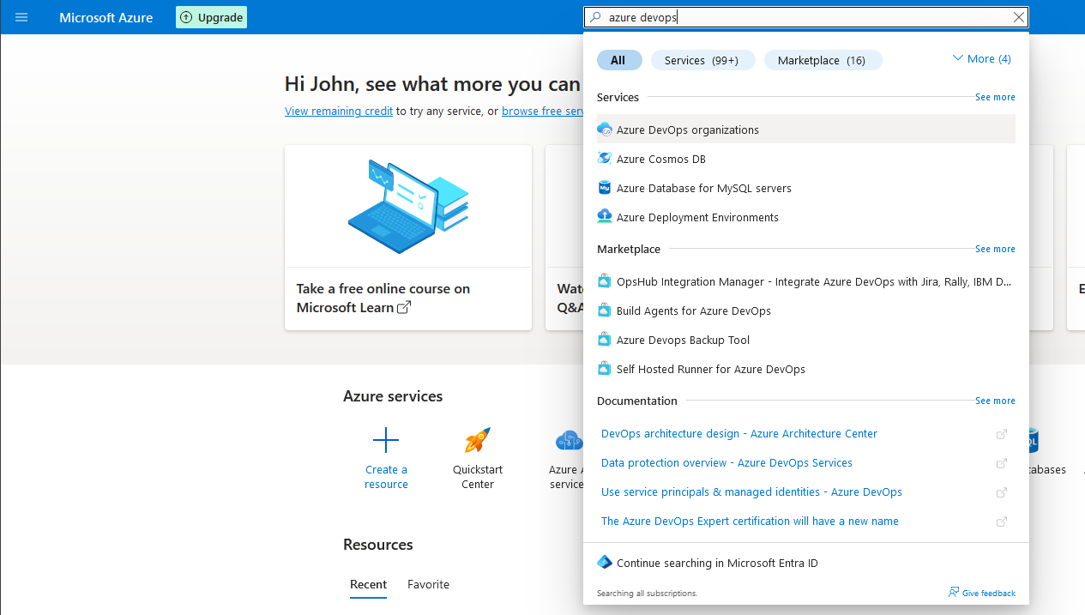
Task: Select the All filter pill
Action: tap(618, 60)
